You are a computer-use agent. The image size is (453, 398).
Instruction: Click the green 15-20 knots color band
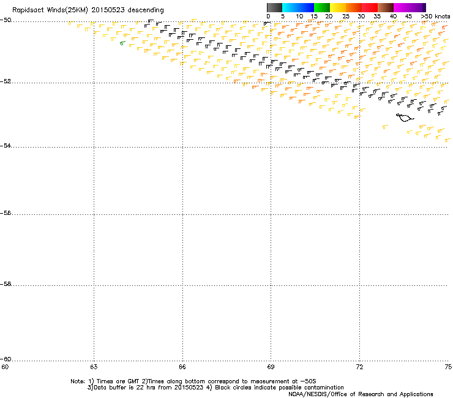click(322, 7)
